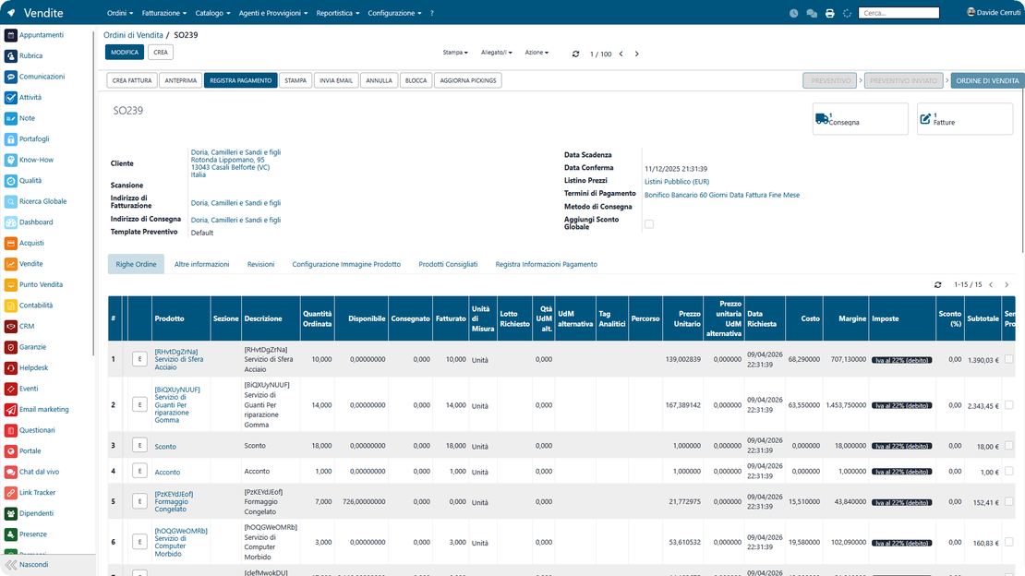This screenshot has height=576, width=1025.
Task: Open the row 1 line detail icon
Action: [x=139, y=359]
